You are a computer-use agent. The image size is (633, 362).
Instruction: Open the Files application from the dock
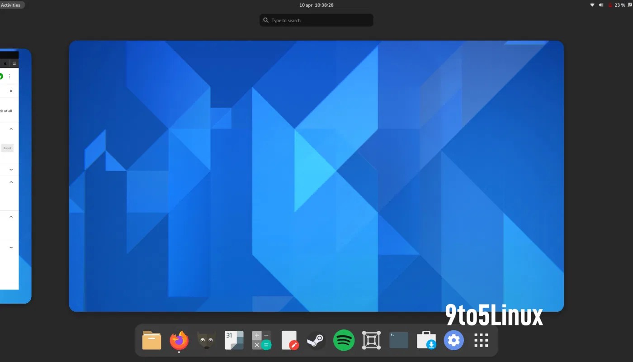pyautogui.click(x=152, y=340)
